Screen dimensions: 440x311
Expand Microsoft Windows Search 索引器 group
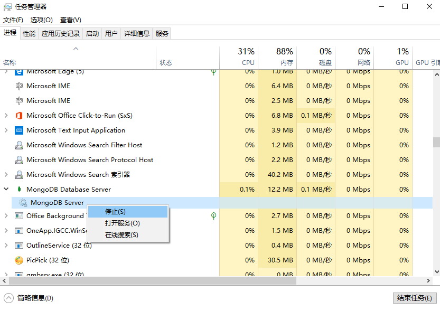[6, 175]
